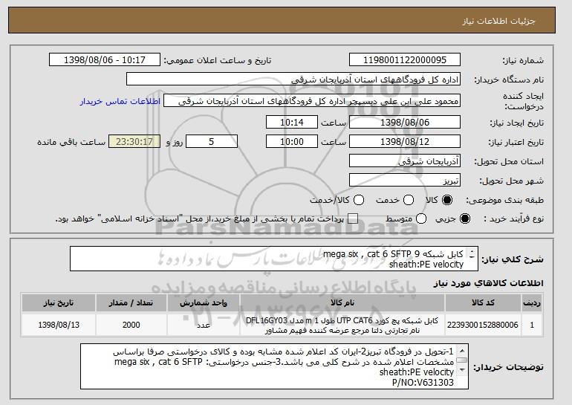572x405 pixels.
Task: Click scroll up arrow in توضیحات خریدار box
Action: tap(462, 351)
